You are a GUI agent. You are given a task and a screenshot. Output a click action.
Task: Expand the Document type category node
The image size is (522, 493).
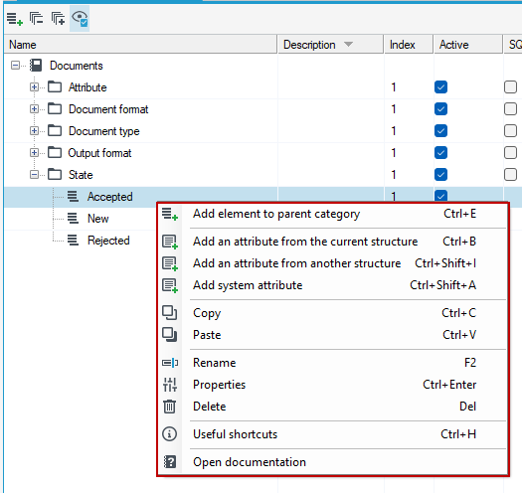[34, 131]
